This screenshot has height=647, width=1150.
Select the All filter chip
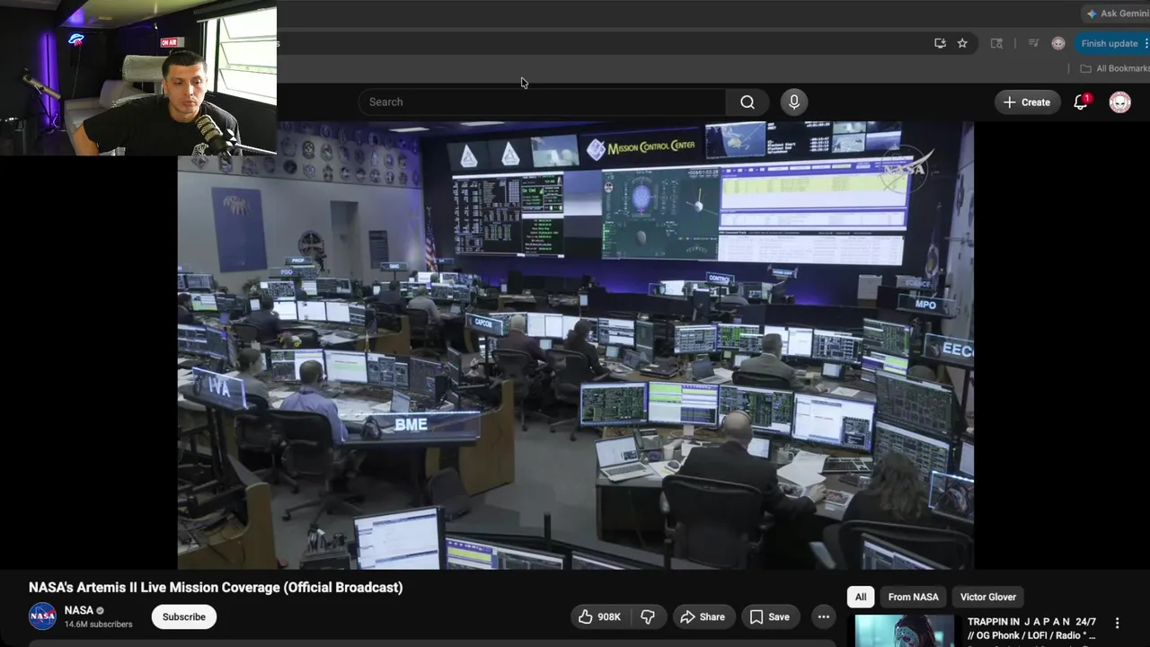pos(861,597)
